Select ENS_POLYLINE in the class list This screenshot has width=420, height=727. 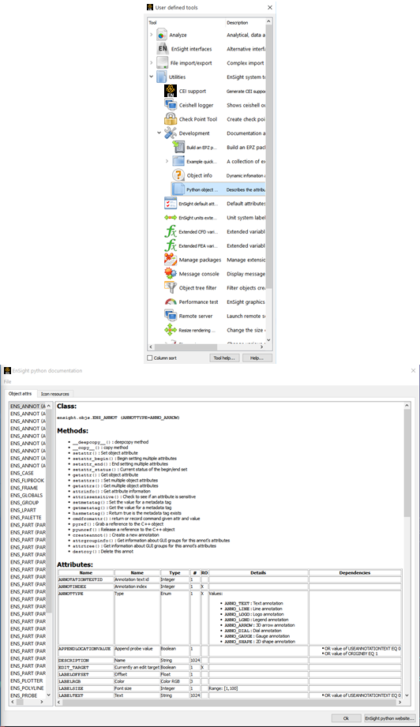(x=28, y=688)
